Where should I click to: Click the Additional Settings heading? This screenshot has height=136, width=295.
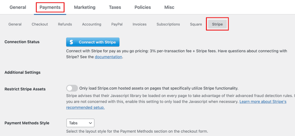point(22,72)
